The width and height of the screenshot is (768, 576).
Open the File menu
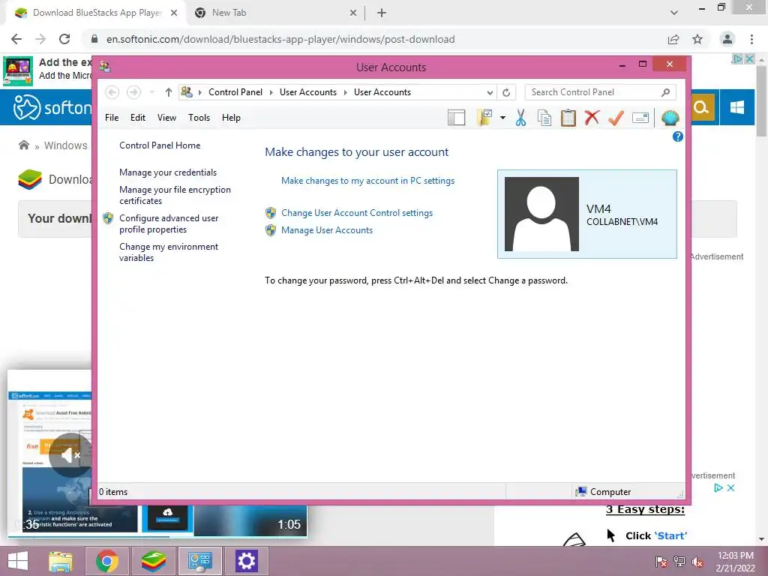[112, 118]
